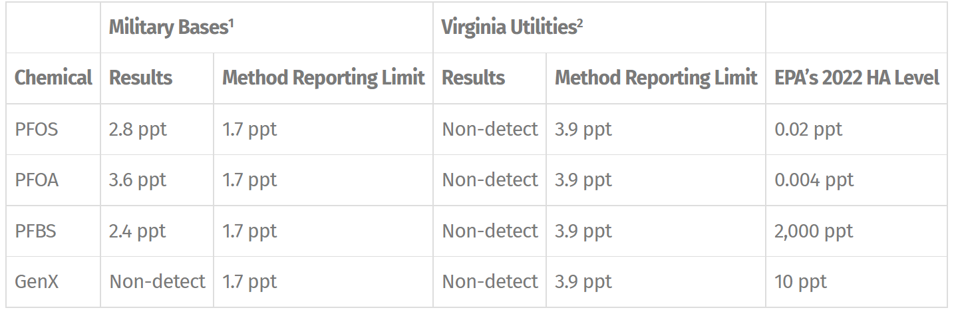Click Results header under Virginia Utilities
954x312 pixels.
[x=473, y=78]
